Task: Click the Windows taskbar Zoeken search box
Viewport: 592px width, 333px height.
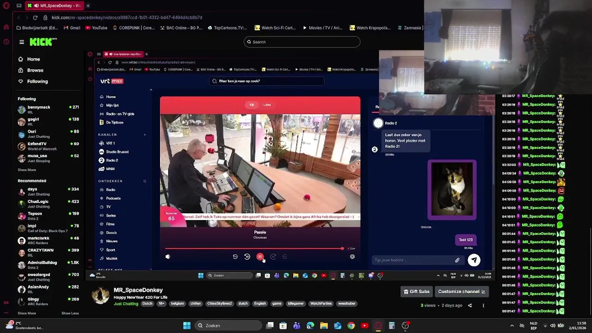Action: (x=228, y=326)
